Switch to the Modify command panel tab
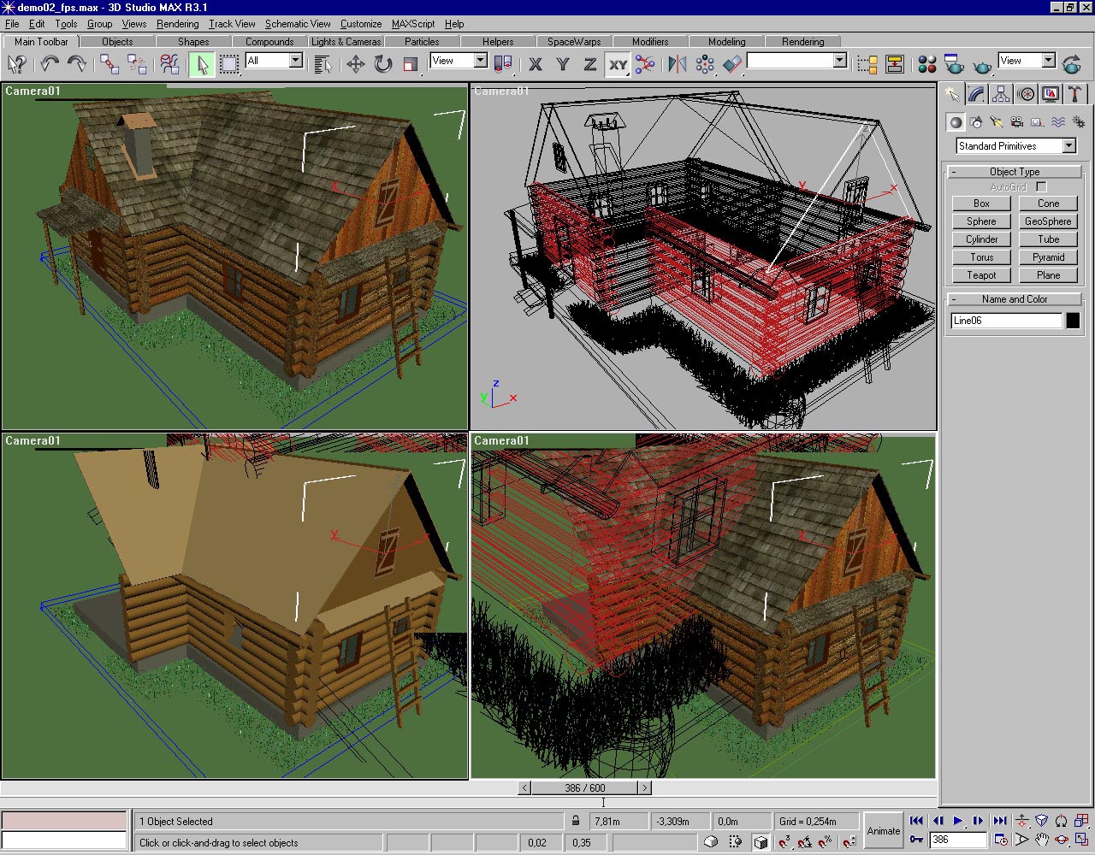 976,94
